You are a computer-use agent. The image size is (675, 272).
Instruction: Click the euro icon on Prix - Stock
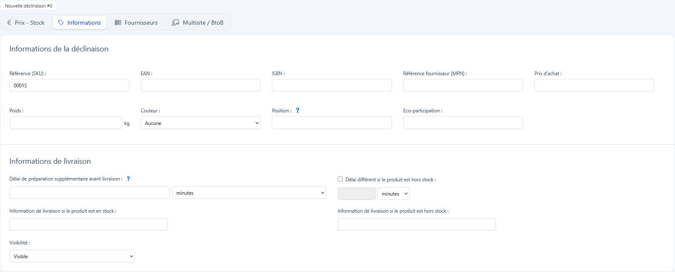(9, 23)
